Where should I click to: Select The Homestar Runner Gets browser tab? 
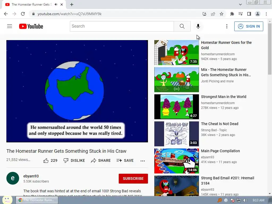32,5
